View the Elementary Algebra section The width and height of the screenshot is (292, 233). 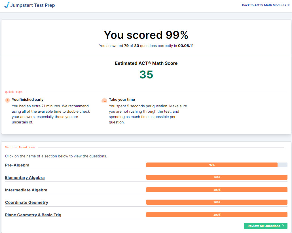25,178
